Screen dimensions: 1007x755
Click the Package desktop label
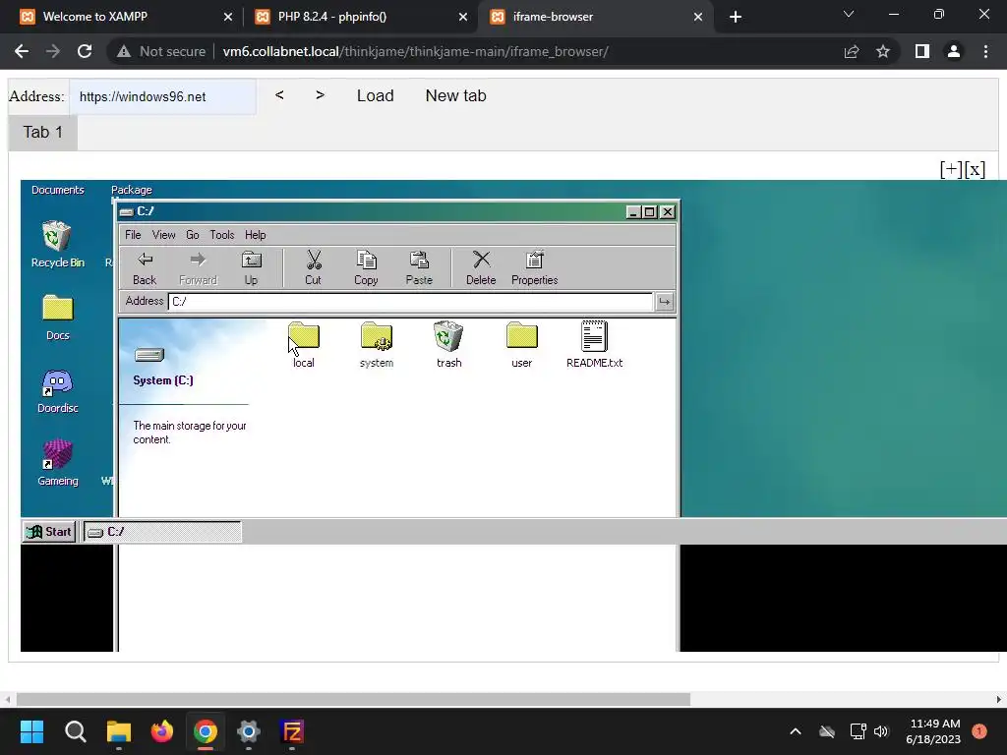[132, 190]
